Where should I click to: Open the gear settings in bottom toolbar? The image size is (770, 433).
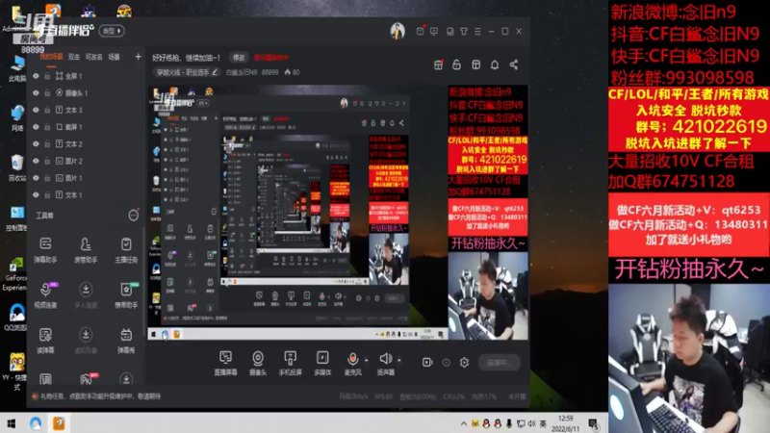(464, 363)
